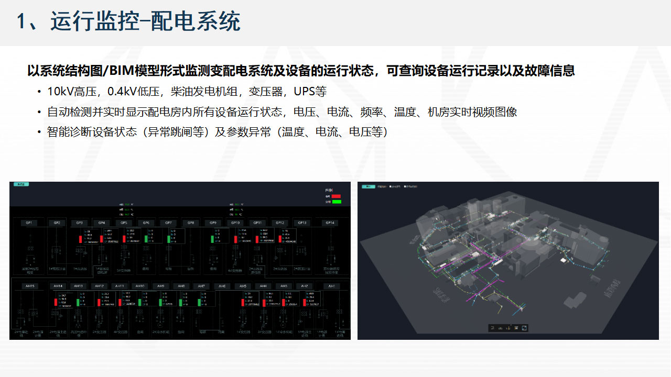The height and width of the screenshot is (377, 671).
Task: Click the red legend color swatch
Action: coord(336,196)
